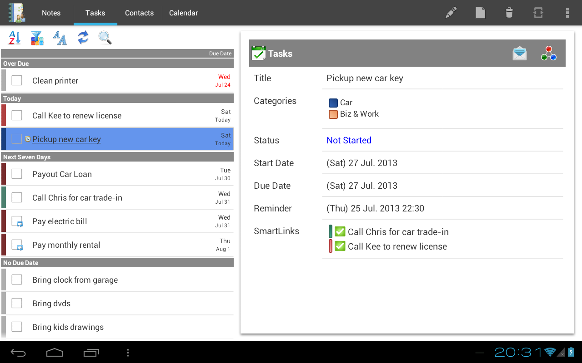Screen dimensions: 582x363
Task: Open the Calendar tab
Action: [x=183, y=13]
